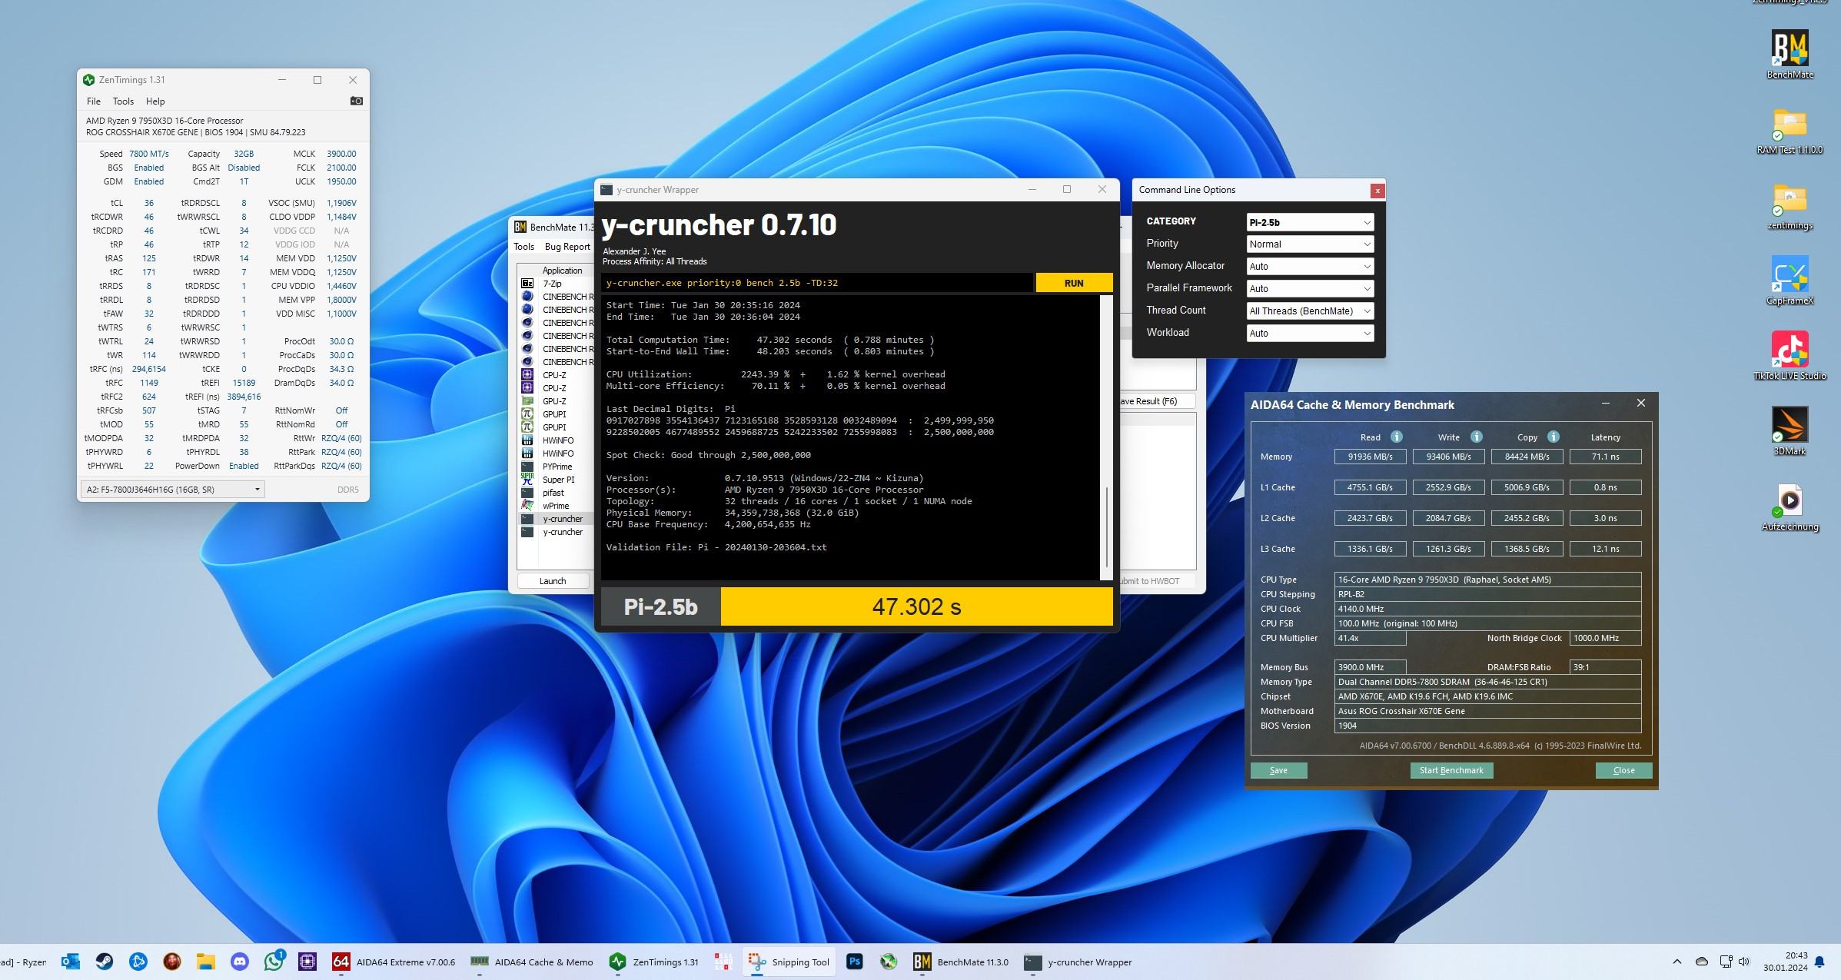Open the notification bell in system tray
The height and width of the screenshot is (980, 1841).
[x=1819, y=962]
